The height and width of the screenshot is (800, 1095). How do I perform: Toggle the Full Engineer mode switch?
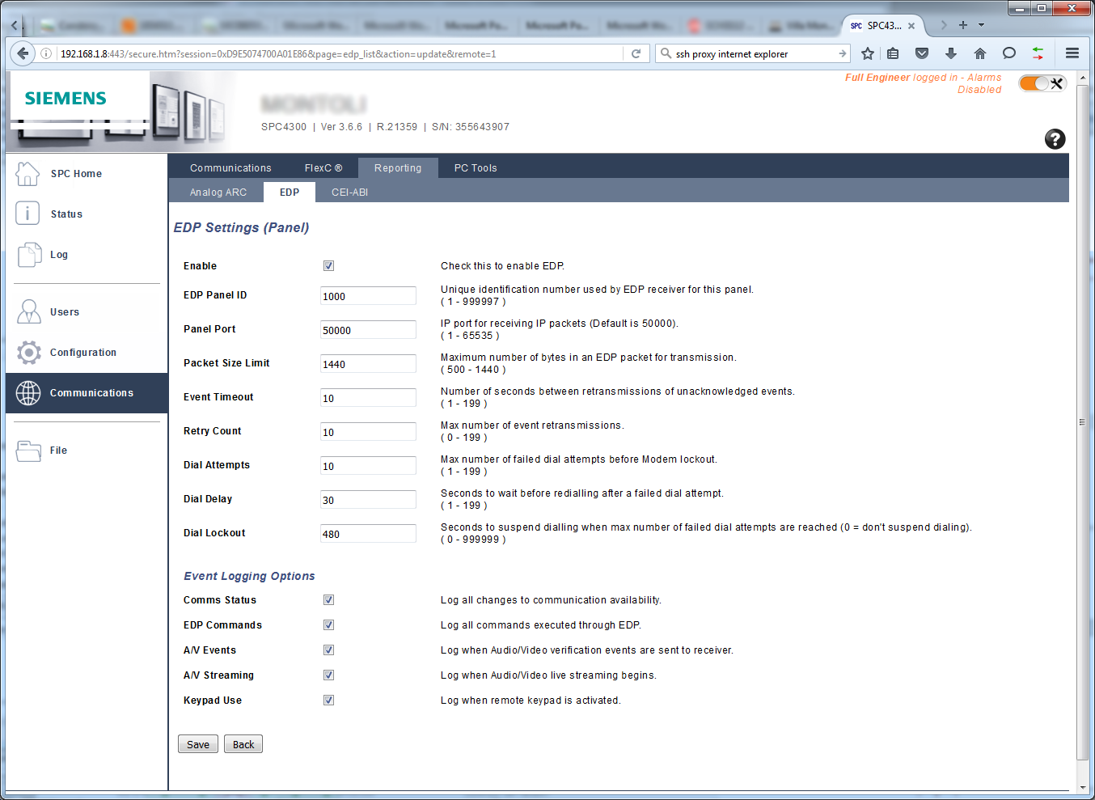pyautogui.click(x=1042, y=83)
